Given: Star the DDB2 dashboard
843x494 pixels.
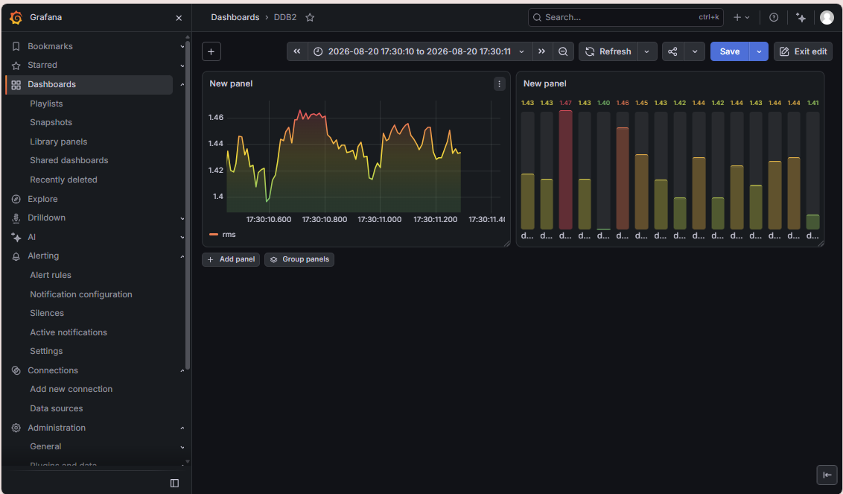Looking at the screenshot, I should 310,17.
